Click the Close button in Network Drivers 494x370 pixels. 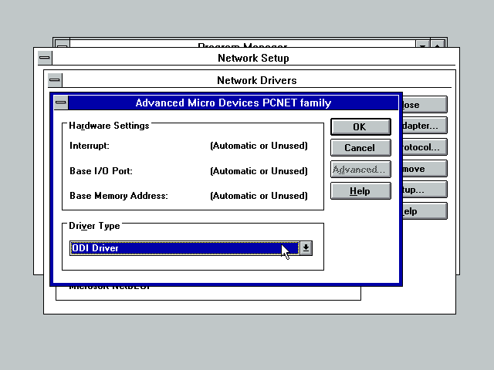coord(425,105)
